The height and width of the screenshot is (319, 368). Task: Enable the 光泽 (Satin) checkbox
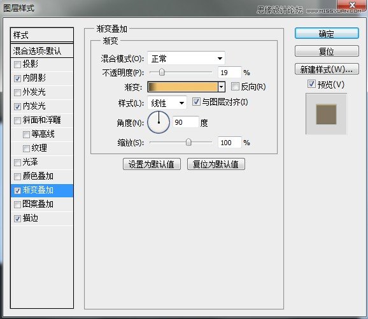[x=17, y=162]
